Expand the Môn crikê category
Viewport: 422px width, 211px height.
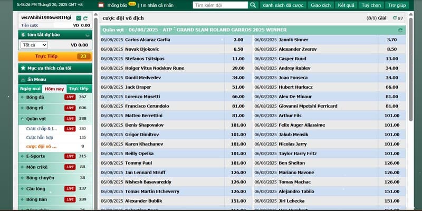(22, 167)
